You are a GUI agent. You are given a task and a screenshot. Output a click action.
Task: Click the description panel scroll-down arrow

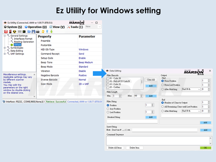point(35,97)
